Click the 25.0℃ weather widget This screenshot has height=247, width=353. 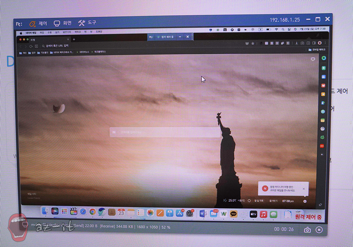(x=233, y=200)
